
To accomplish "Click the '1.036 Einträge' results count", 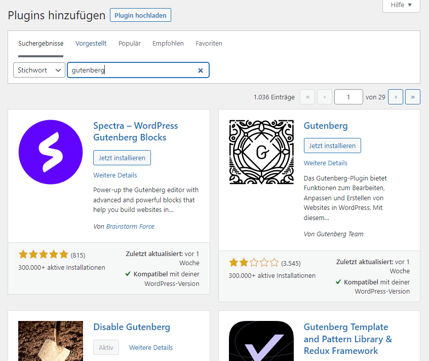I will pos(274,97).
